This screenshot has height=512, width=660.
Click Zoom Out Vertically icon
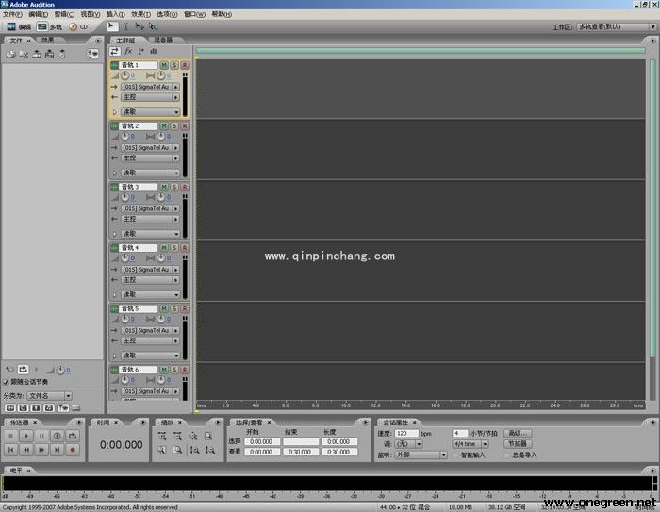(x=210, y=450)
